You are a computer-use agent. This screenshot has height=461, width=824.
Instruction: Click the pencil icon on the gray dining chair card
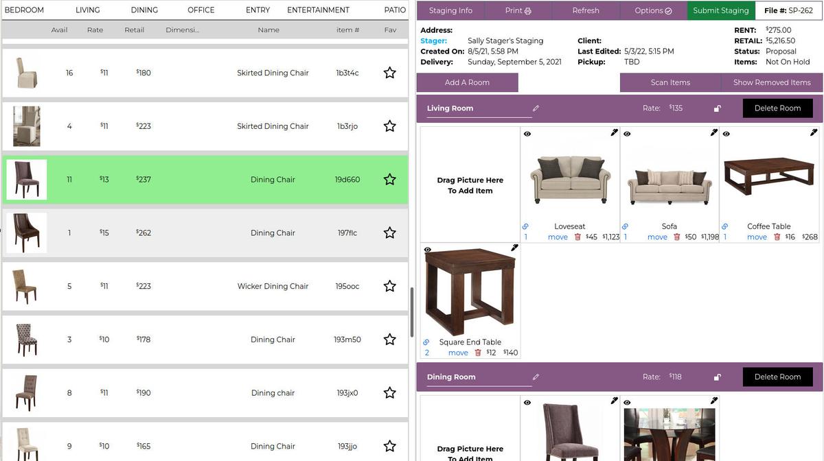pyautogui.click(x=614, y=401)
